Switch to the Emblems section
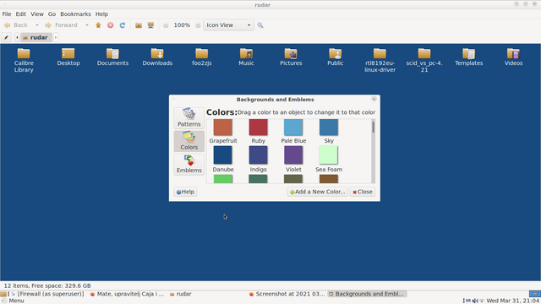This screenshot has width=541, height=304. [x=189, y=164]
